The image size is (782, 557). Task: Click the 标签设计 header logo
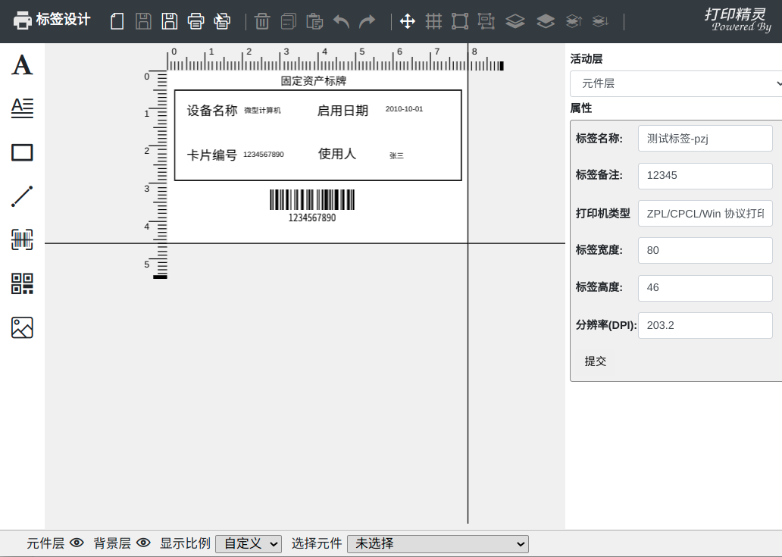52,20
